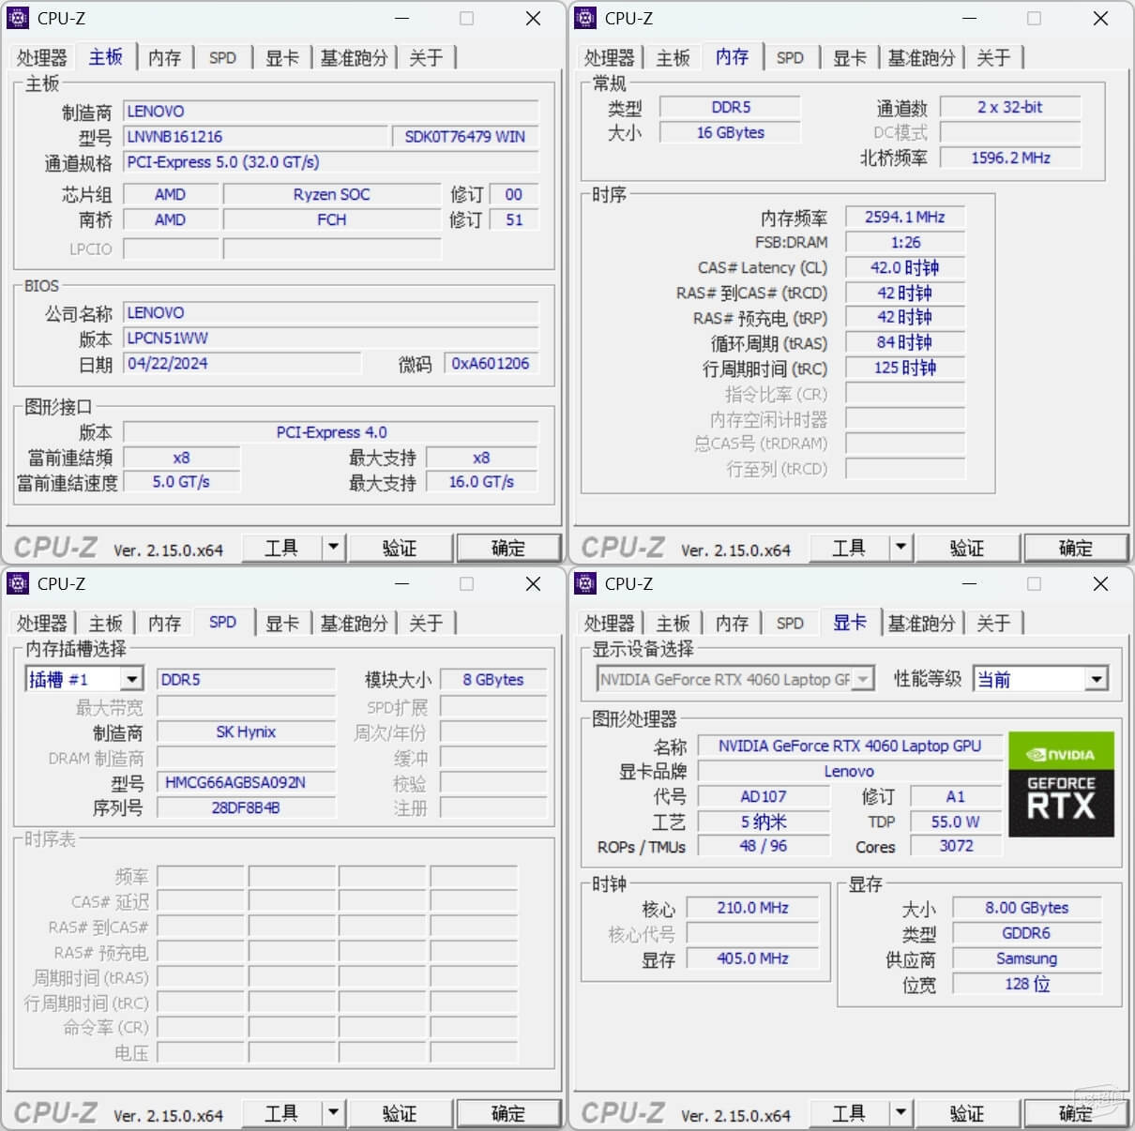Click serial number 28DF8B4B field
The width and height of the screenshot is (1135, 1131).
[246, 807]
